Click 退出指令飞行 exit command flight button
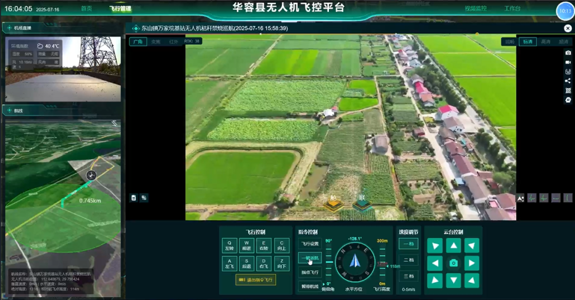Screen dimensions: 575x300 [255, 280]
